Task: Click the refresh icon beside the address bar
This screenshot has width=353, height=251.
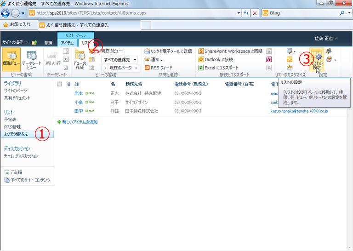Action: 246,13
